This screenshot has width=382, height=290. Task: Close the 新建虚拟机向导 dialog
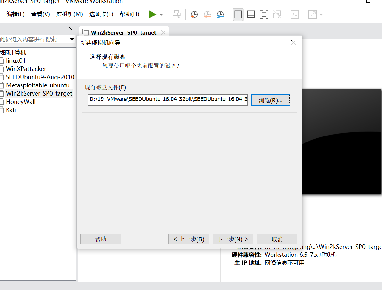[x=294, y=42]
